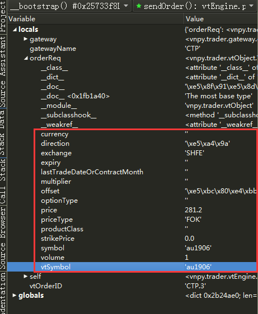Select the __class__ attribute row
Image resolution: width=258 pixels, height=314 pixels.
pos(133,68)
